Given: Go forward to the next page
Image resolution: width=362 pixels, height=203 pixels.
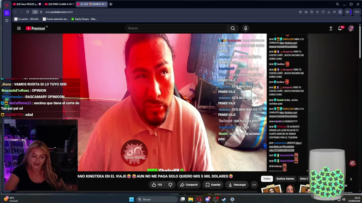Looking at the screenshot, I should tap(21, 12).
